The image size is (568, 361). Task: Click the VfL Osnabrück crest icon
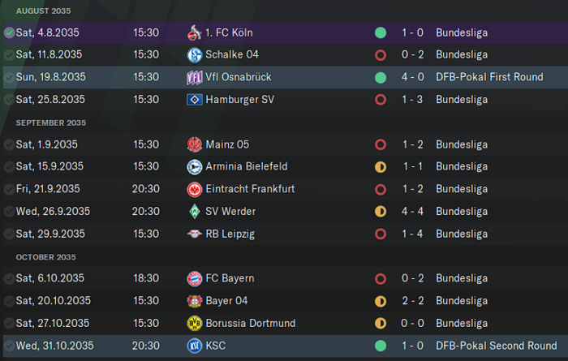[x=195, y=78]
